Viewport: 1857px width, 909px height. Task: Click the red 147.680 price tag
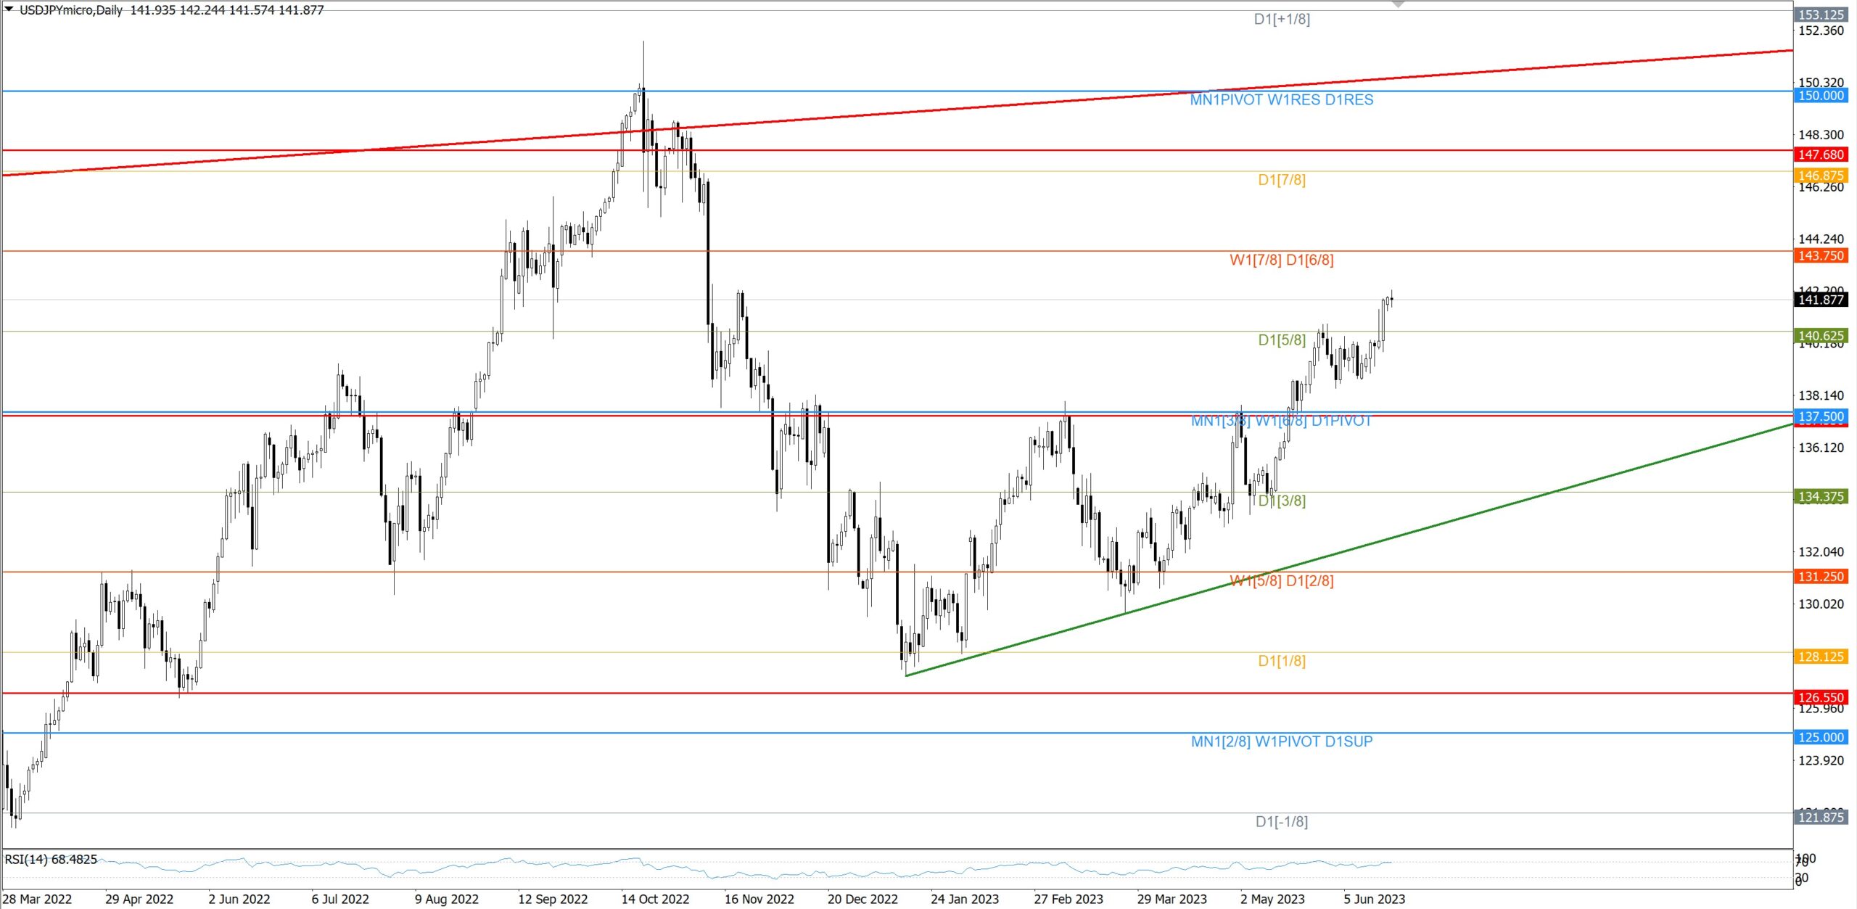pos(1821,155)
